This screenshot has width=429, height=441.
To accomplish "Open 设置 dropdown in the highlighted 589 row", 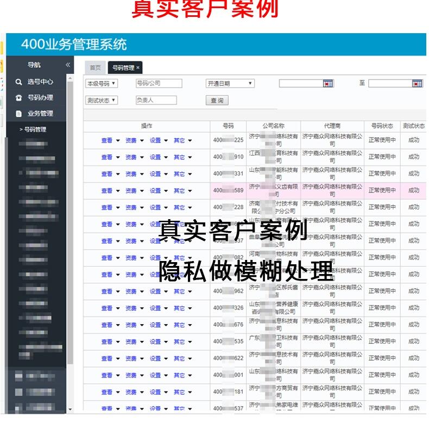I will [158, 191].
